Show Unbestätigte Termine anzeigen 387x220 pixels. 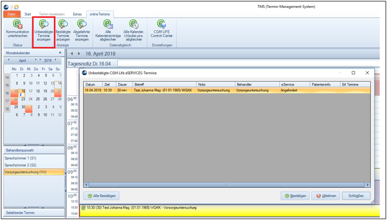(x=44, y=31)
